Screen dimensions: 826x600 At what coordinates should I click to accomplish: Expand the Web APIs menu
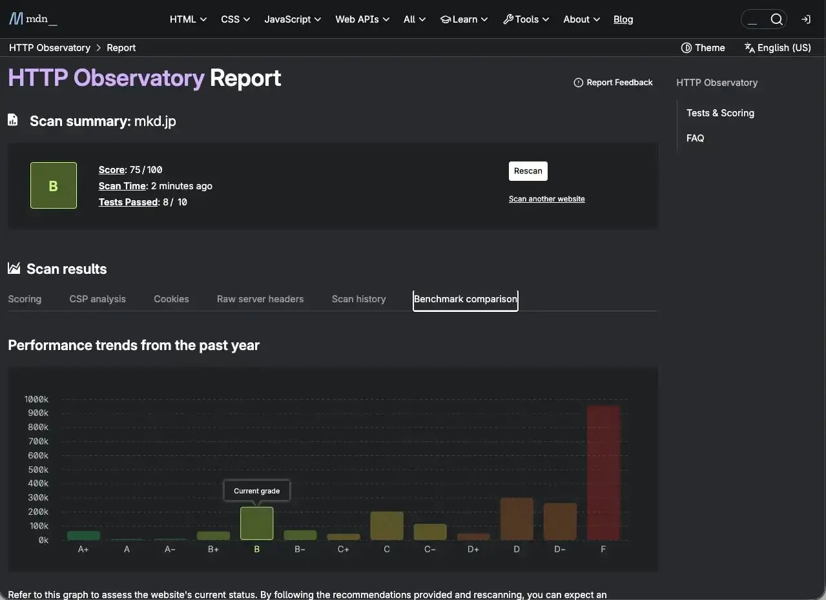pyautogui.click(x=362, y=19)
